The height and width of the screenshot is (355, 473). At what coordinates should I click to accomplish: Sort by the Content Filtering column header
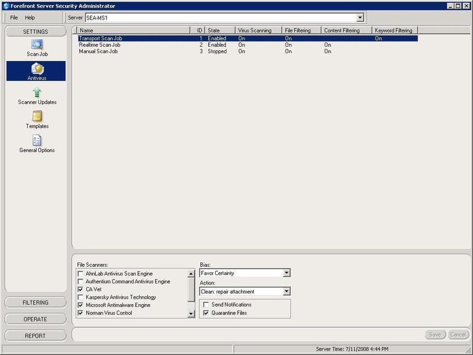coord(346,31)
